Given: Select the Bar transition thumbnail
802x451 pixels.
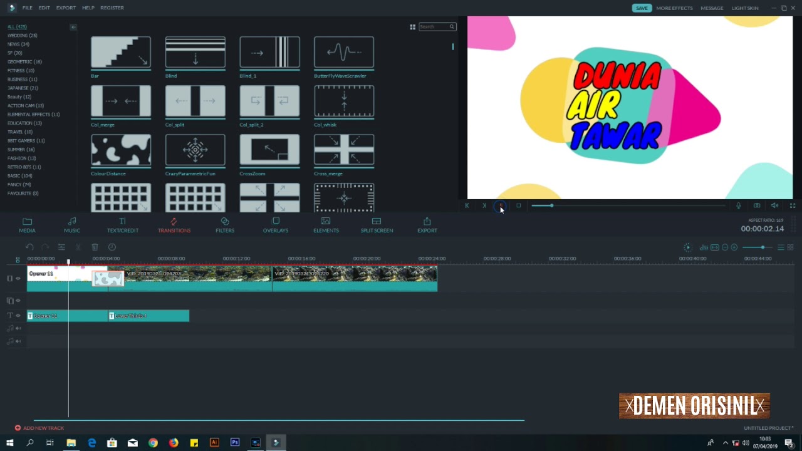Looking at the screenshot, I should pyautogui.click(x=121, y=52).
